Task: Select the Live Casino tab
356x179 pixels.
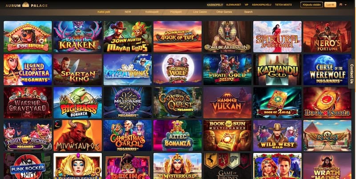Action: pyautogui.click(x=200, y=12)
